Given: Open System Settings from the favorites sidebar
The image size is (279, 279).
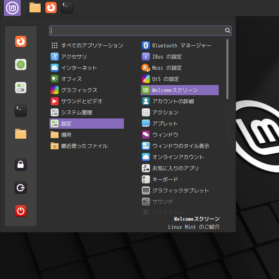Looking at the screenshot, I should click(21, 88).
